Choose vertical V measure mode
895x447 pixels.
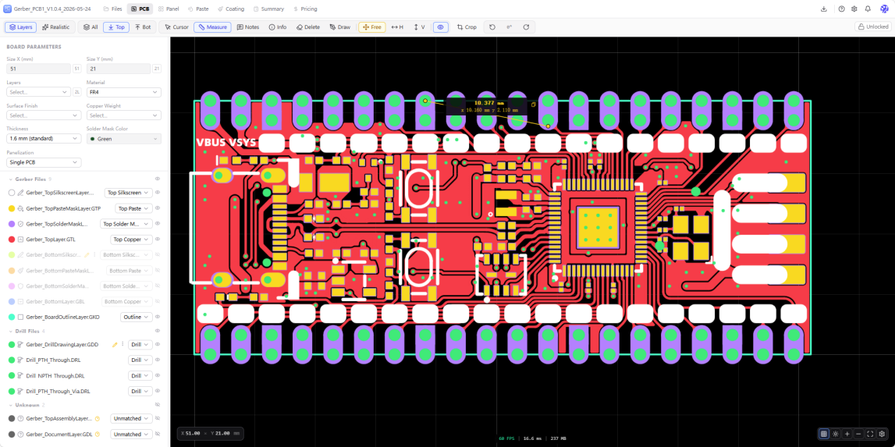(419, 27)
